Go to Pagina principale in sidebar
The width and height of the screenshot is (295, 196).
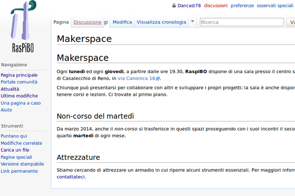point(19,75)
